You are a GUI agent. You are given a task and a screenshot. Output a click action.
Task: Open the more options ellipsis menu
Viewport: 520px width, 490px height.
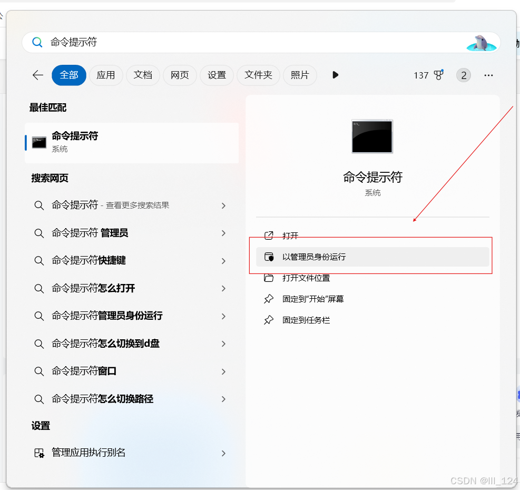coord(488,75)
